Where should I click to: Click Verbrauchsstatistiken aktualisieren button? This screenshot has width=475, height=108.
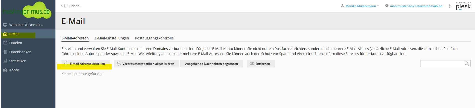(147, 64)
